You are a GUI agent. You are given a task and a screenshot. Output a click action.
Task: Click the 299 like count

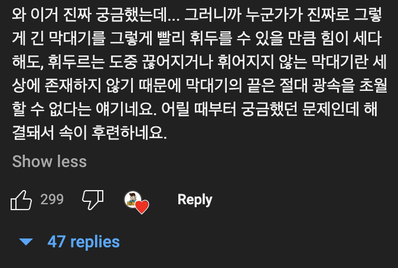pos(52,200)
